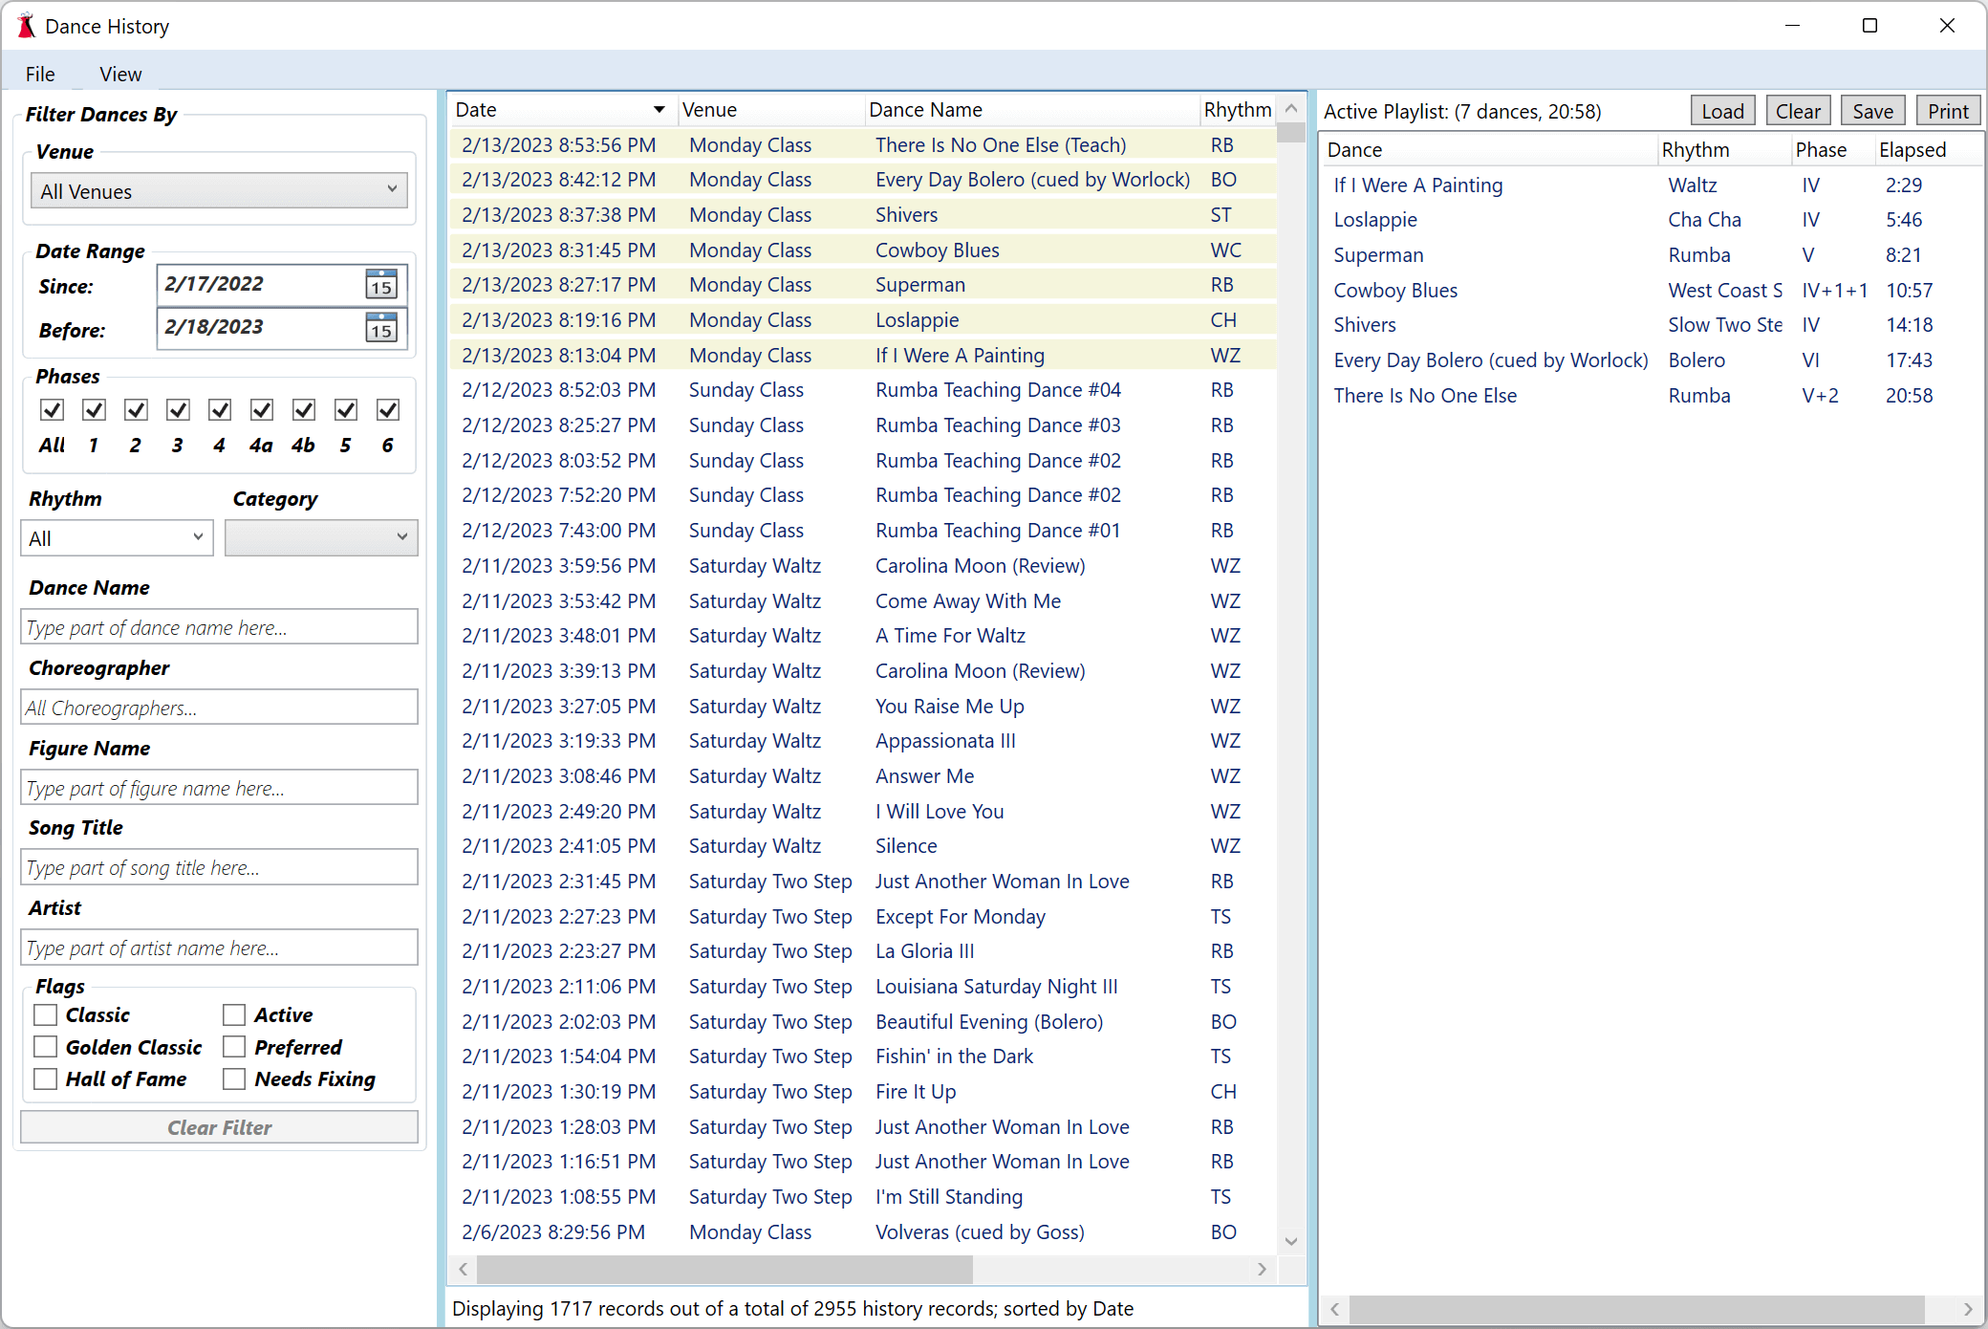Uncheck the Phase 4a checkbox
Image resolution: width=1988 pixels, height=1329 pixels.
[262, 410]
